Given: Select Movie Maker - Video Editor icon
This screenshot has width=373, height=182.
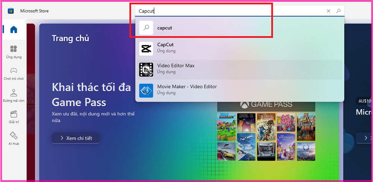Looking at the screenshot, I should 146,91.
